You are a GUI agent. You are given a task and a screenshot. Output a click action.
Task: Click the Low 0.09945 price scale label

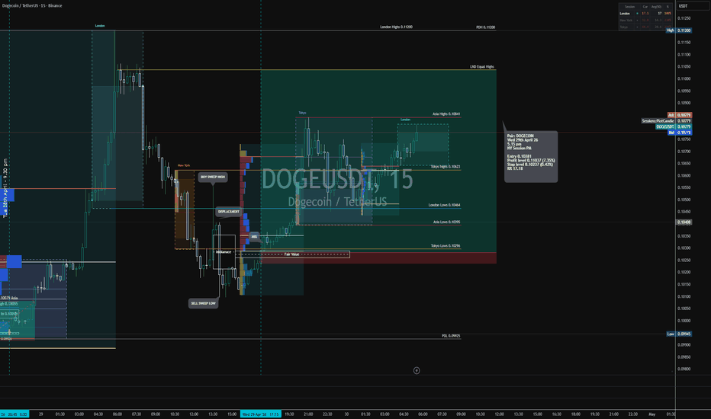(x=679, y=334)
